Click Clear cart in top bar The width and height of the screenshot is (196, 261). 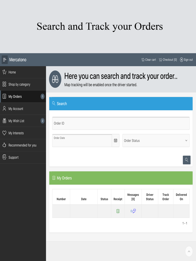point(149,59)
